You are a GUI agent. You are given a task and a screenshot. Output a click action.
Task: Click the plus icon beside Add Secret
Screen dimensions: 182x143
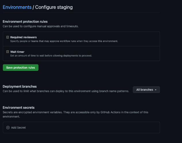(x=8, y=127)
